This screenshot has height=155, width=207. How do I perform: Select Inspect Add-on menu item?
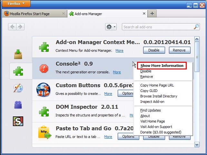(x=152, y=102)
